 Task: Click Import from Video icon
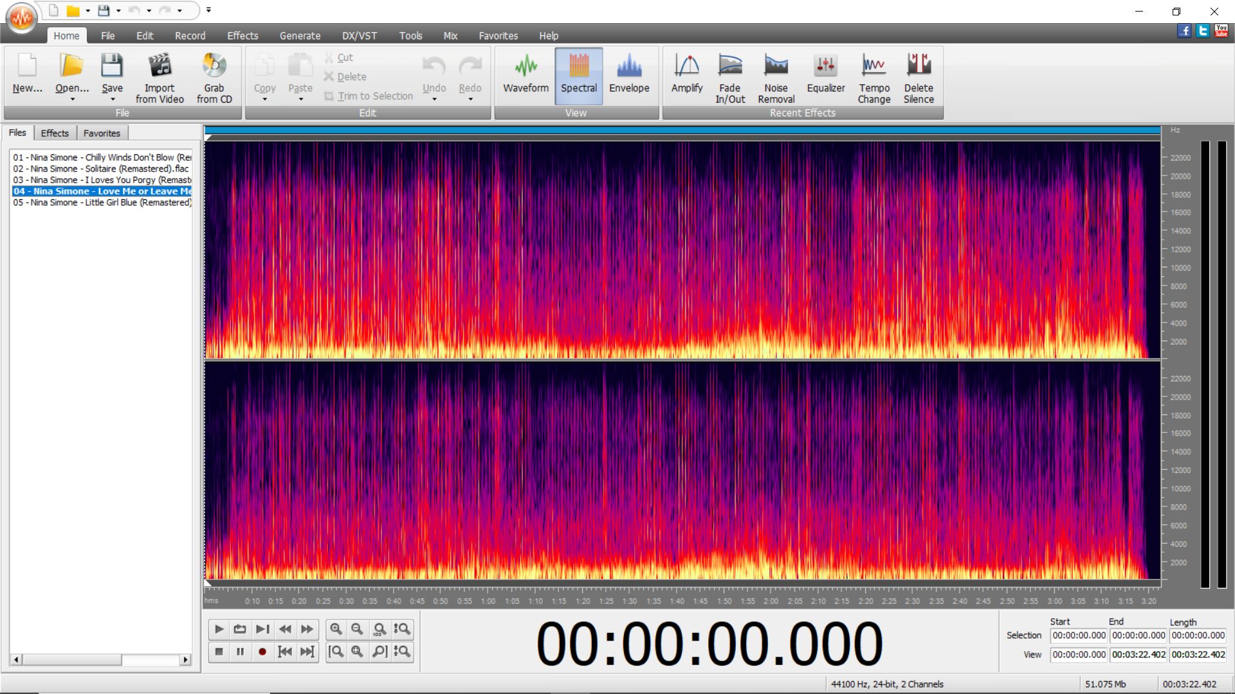pyautogui.click(x=160, y=66)
